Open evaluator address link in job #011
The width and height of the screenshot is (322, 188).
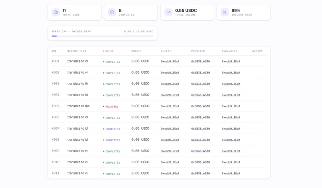click(x=231, y=173)
